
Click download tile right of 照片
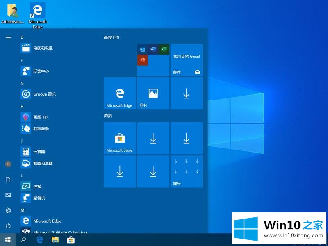[x=187, y=93]
